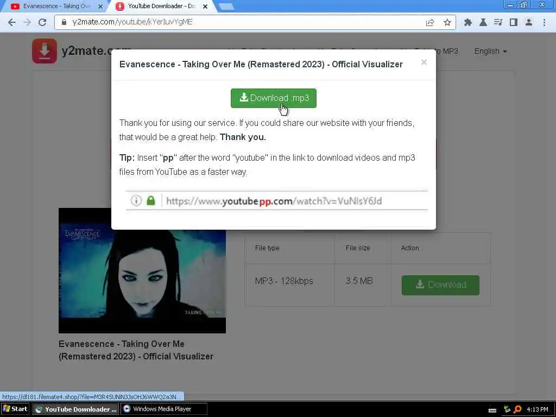Reload the y2mate page
Image resolution: width=556 pixels, height=417 pixels.
42,22
